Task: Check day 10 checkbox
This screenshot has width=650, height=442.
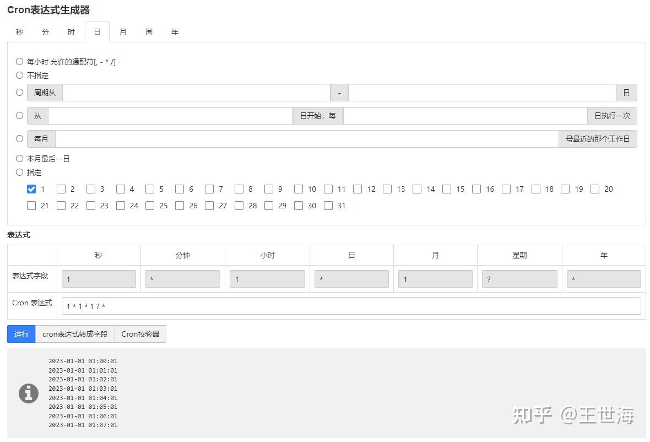Action: coord(299,189)
